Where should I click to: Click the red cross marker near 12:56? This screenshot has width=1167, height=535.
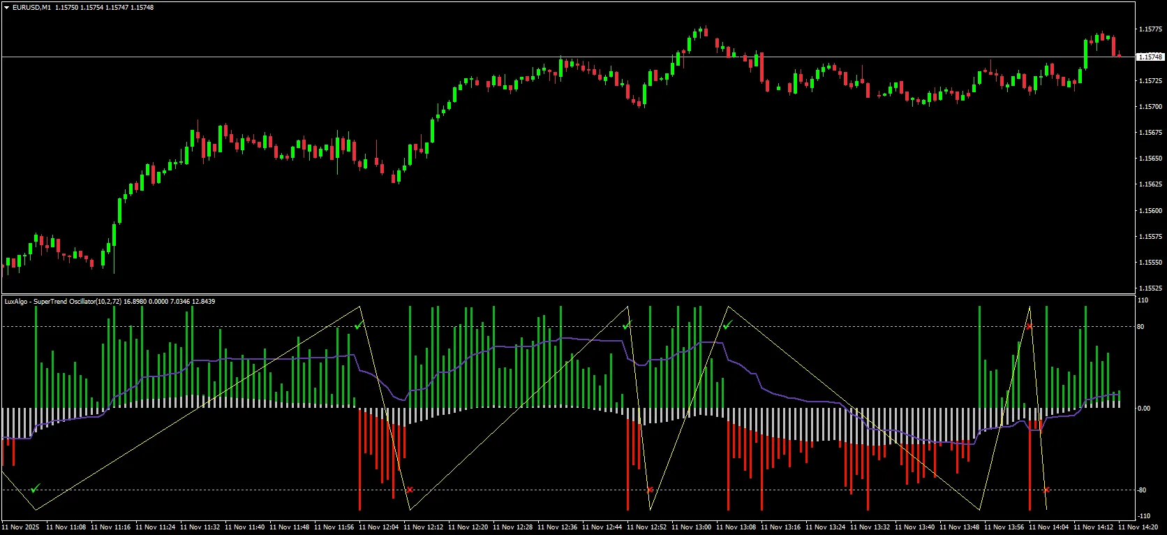point(649,490)
